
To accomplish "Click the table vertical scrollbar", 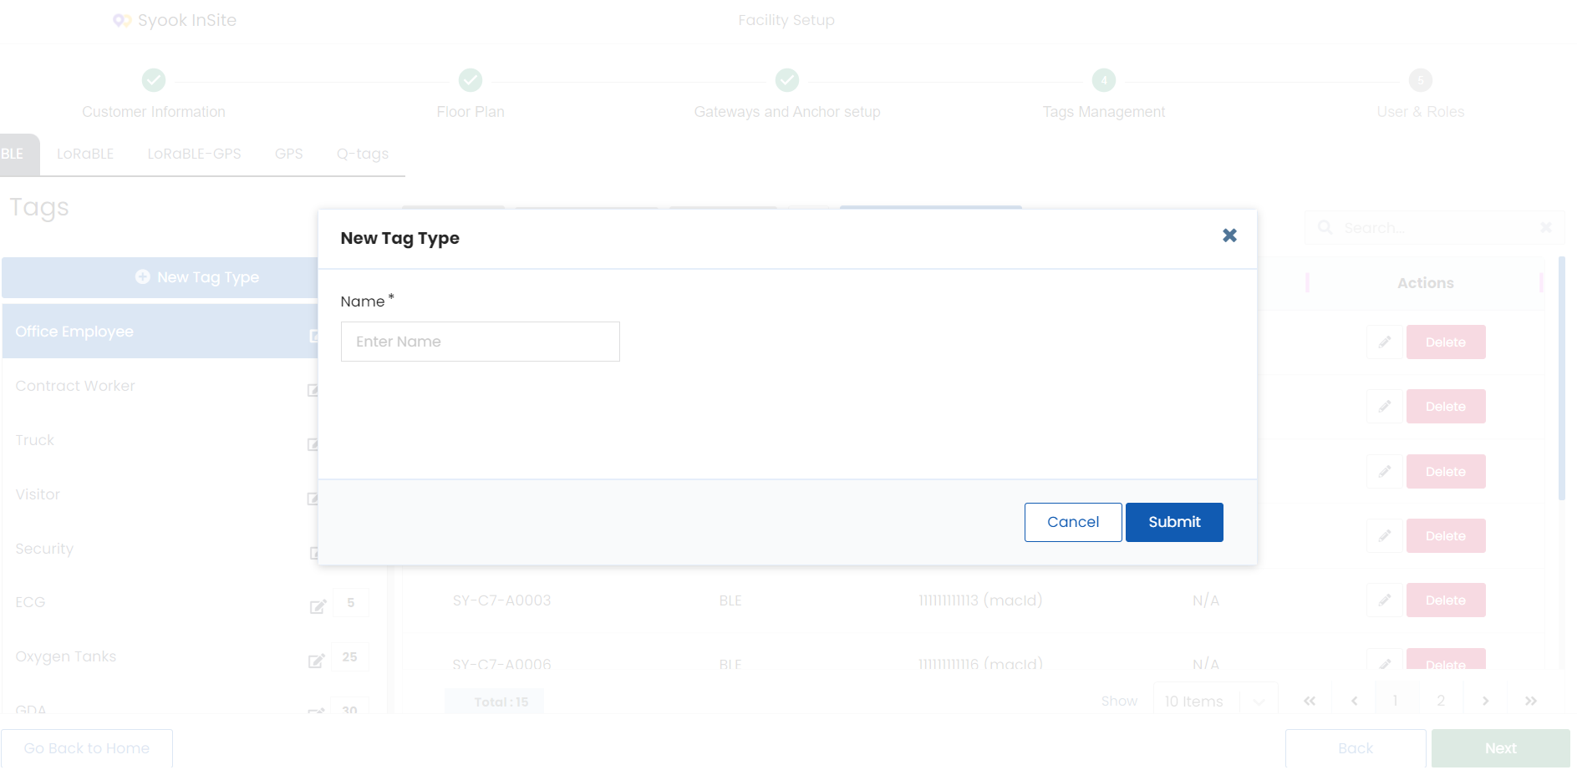I will [1562, 380].
